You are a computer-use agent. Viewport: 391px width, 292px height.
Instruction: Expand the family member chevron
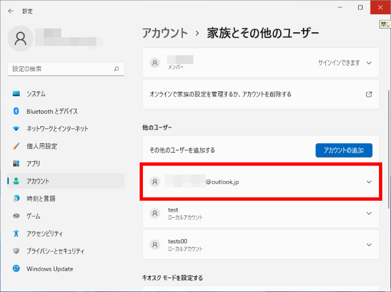click(369, 63)
